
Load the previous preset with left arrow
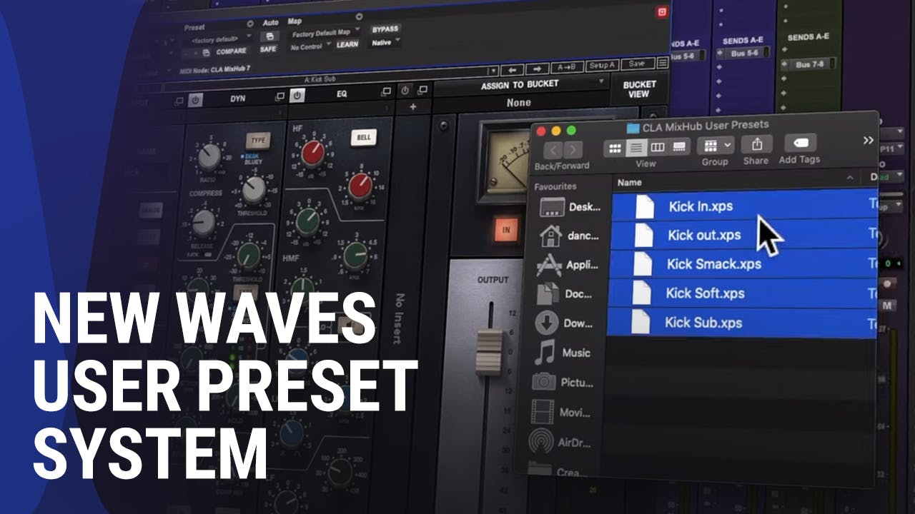coord(512,69)
